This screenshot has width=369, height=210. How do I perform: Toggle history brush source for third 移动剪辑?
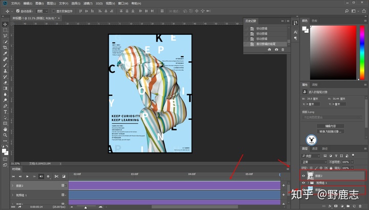click(x=247, y=39)
